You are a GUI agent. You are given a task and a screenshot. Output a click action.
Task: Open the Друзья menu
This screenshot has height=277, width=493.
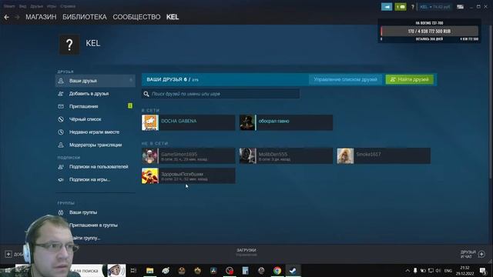[x=36, y=6]
